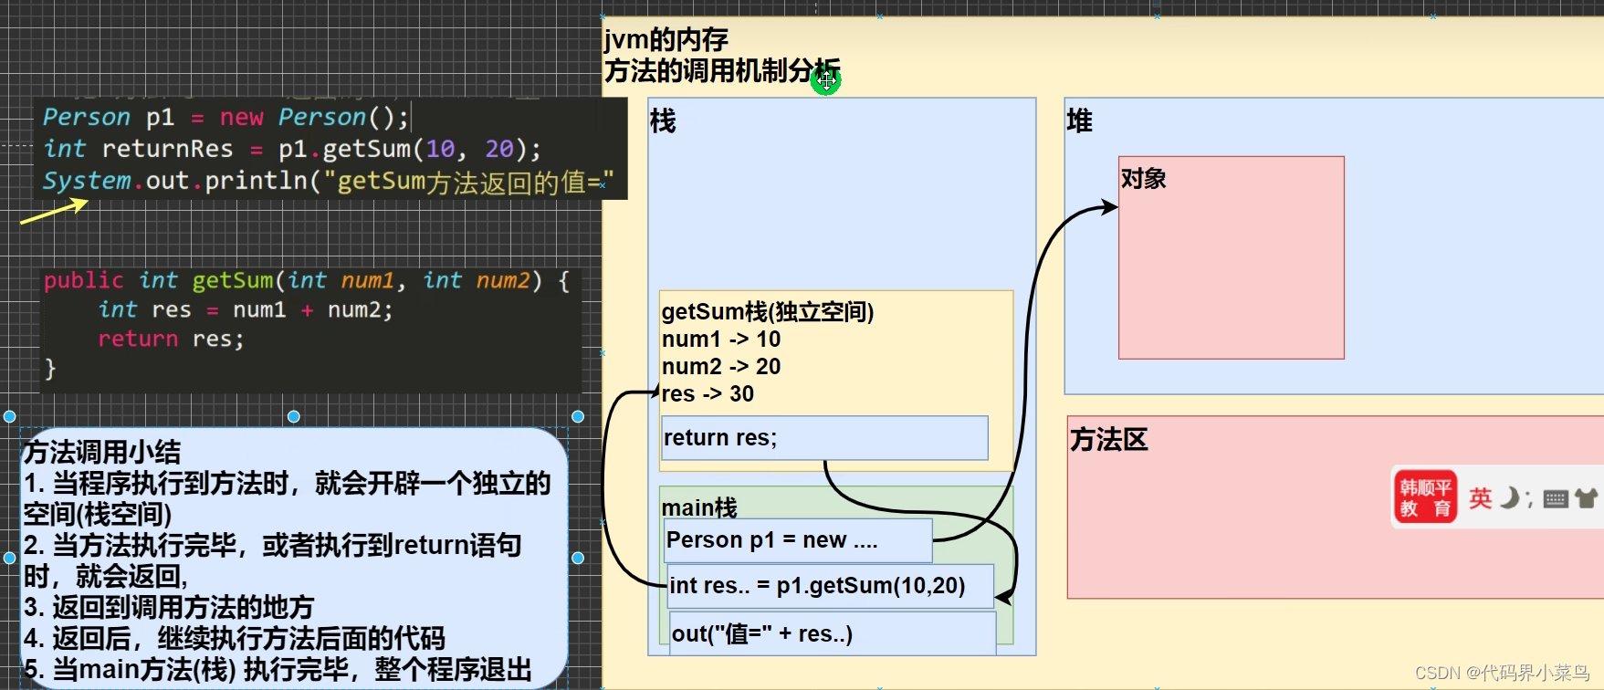Click the 'jvm的内存' title text
The height and width of the screenshot is (690, 1604).
666,39
